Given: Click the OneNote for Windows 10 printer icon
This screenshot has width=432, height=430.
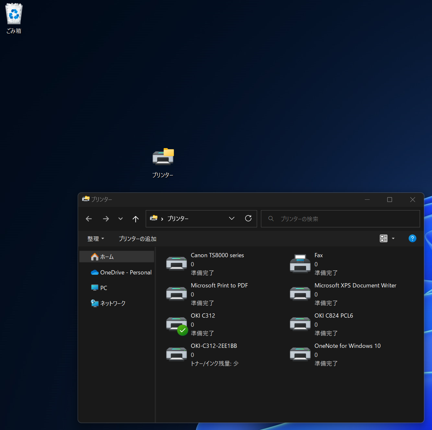Looking at the screenshot, I should tap(300, 354).
